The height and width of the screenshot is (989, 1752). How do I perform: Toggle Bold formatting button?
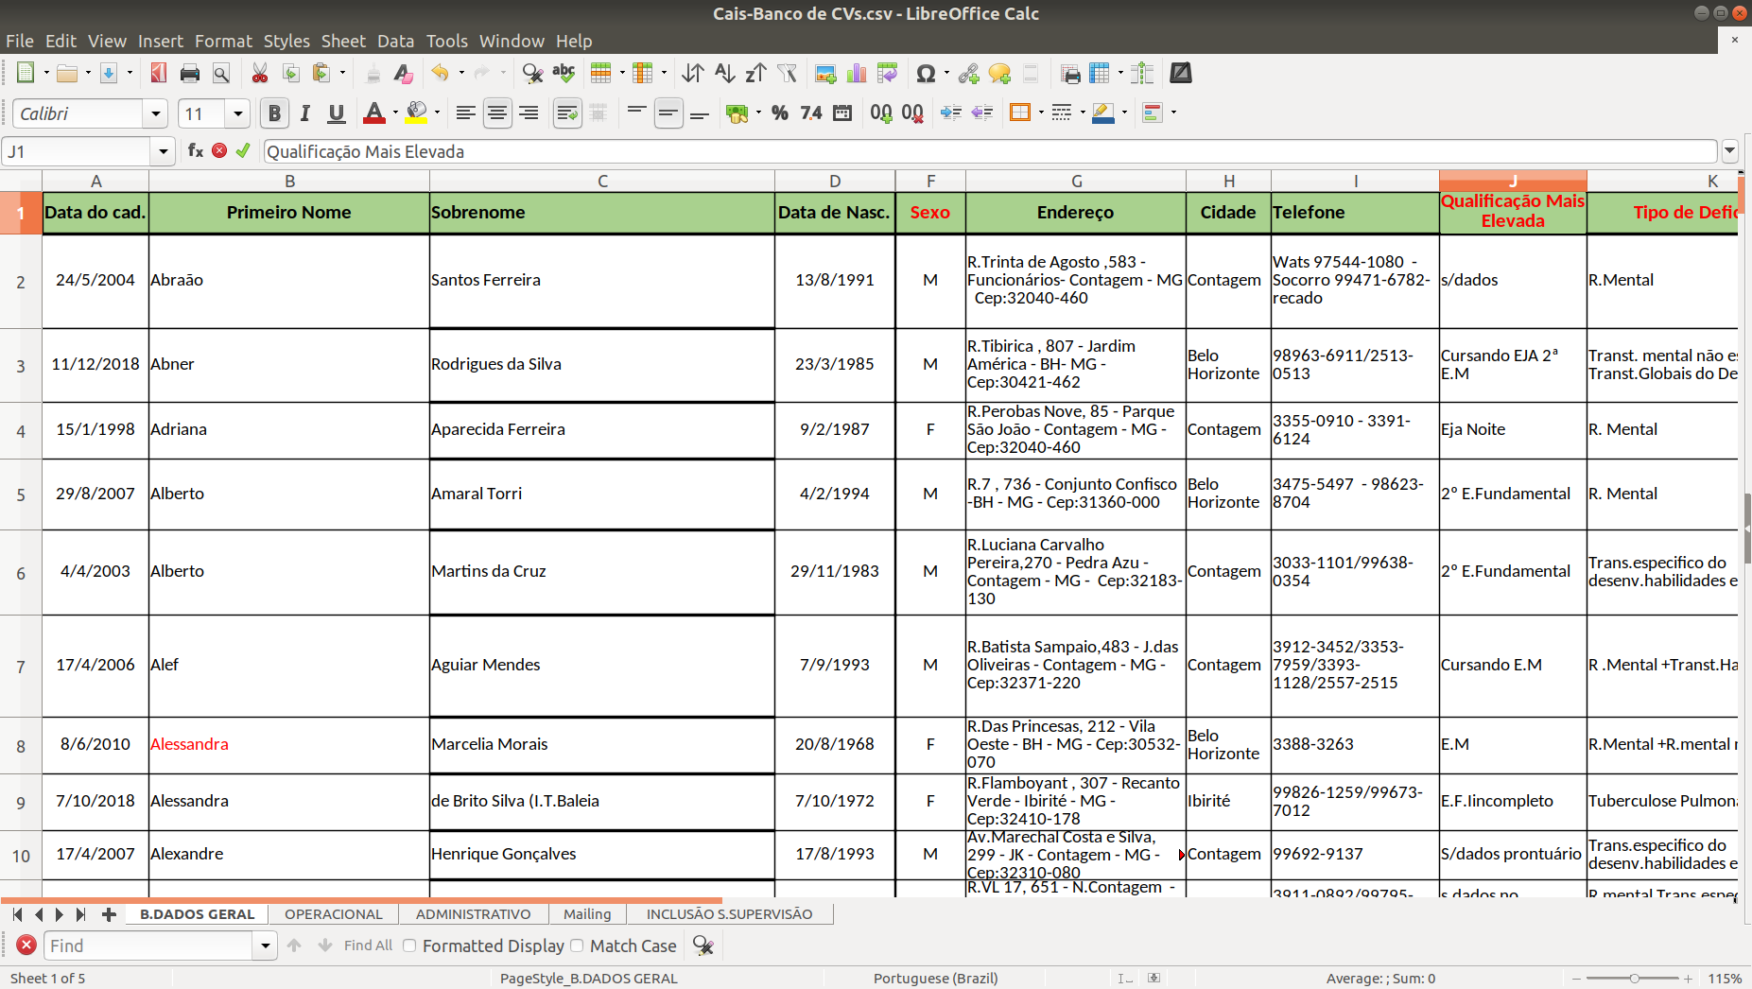coord(274,113)
